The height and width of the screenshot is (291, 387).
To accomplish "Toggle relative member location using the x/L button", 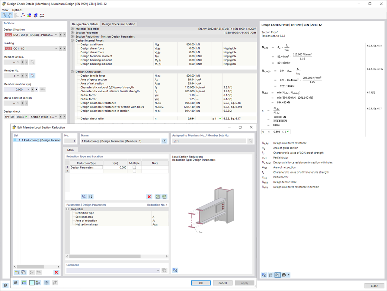I will [x=42, y=89].
